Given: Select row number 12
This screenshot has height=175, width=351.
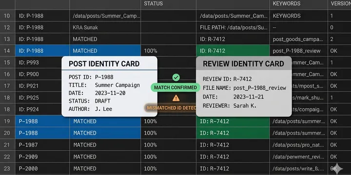Looking at the screenshot, I should pyautogui.click(x=7, y=27).
